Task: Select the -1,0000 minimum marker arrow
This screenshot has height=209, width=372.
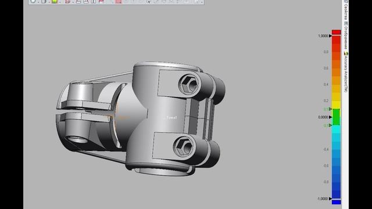Action: click(x=330, y=199)
